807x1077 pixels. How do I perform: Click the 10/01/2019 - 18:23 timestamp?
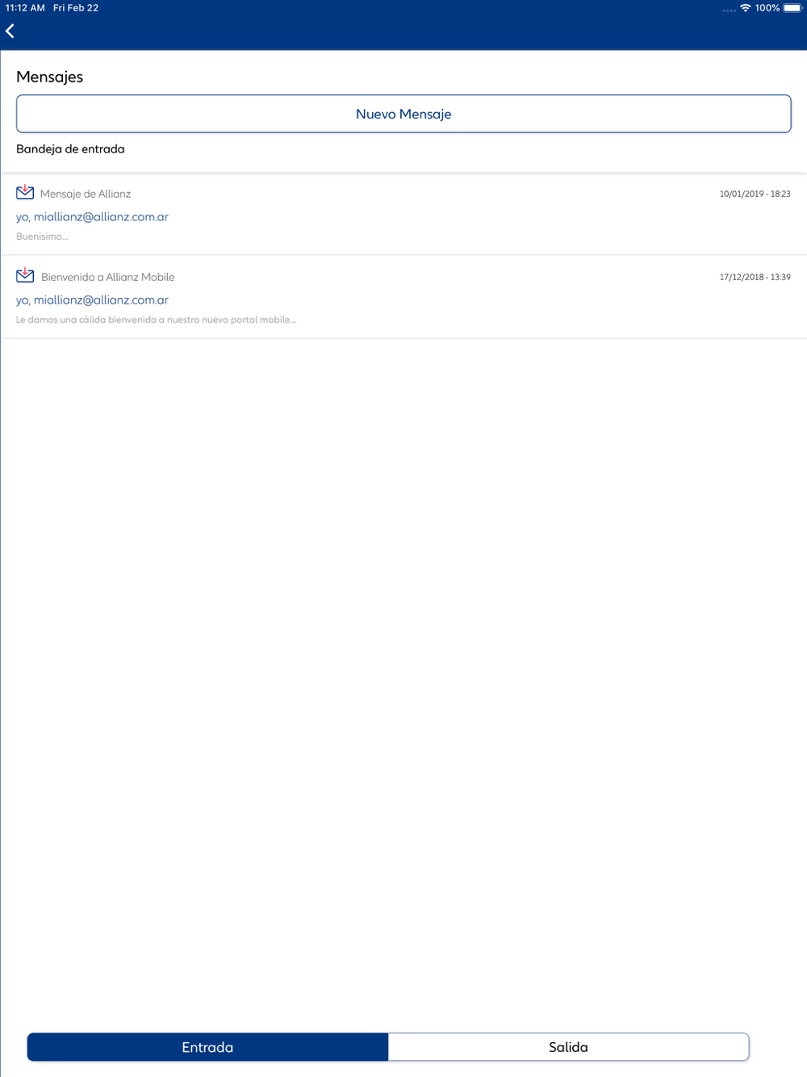(755, 194)
